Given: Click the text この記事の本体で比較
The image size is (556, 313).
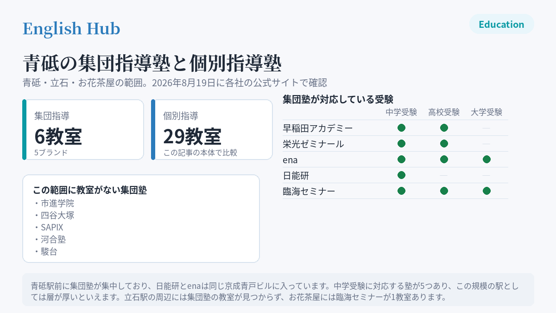Looking at the screenshot, I should click(200, 152).
